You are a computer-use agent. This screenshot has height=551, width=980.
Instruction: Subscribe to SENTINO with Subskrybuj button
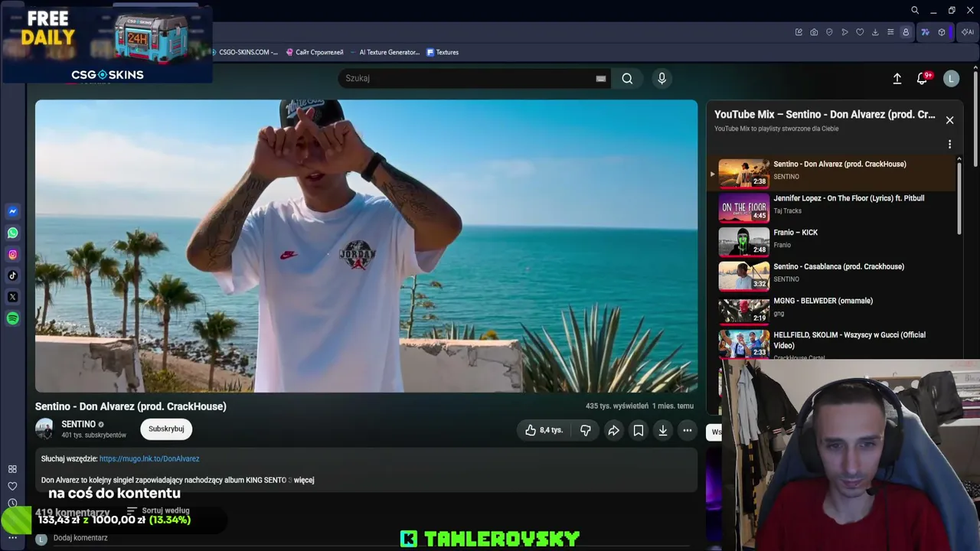[166, 429]
